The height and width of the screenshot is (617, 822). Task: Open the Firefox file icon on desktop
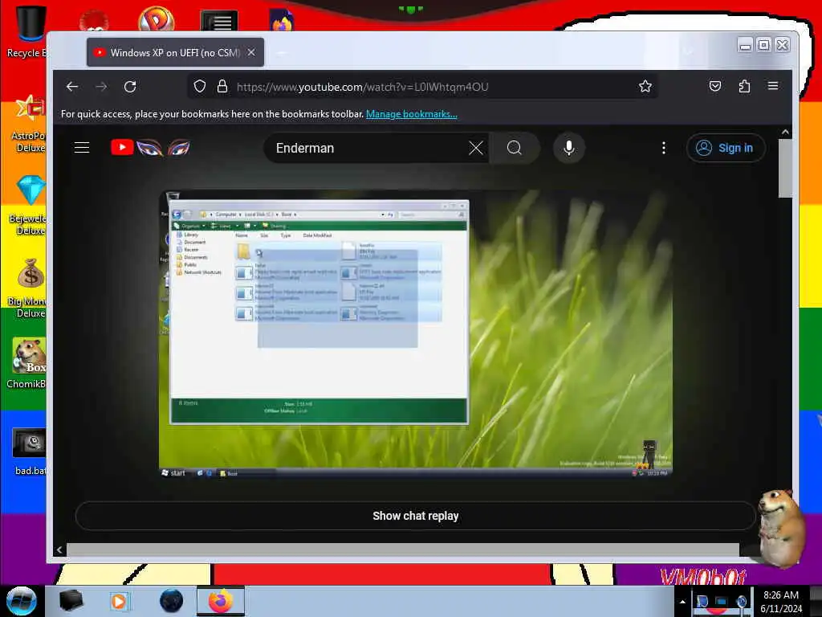(282, 20)
